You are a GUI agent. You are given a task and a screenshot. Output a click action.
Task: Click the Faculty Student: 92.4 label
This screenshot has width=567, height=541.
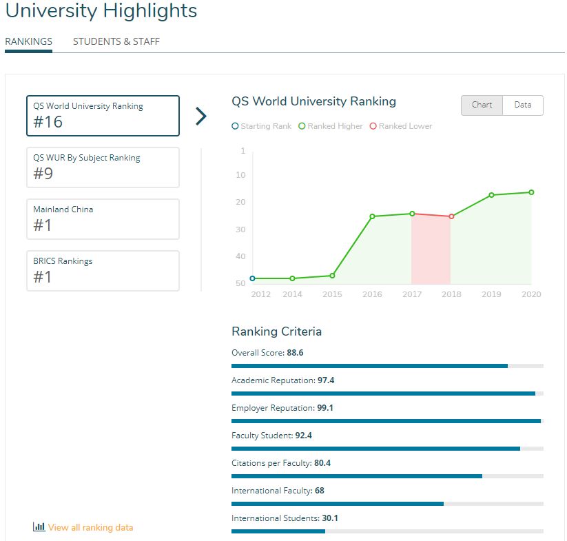coord(271,436)
